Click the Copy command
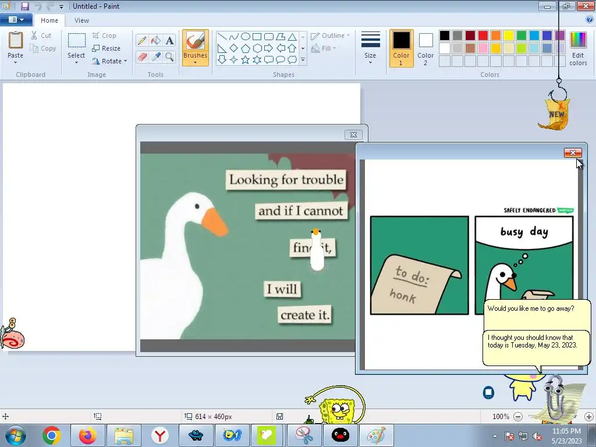The image size is (596, 447). click(x=43, y=48)
